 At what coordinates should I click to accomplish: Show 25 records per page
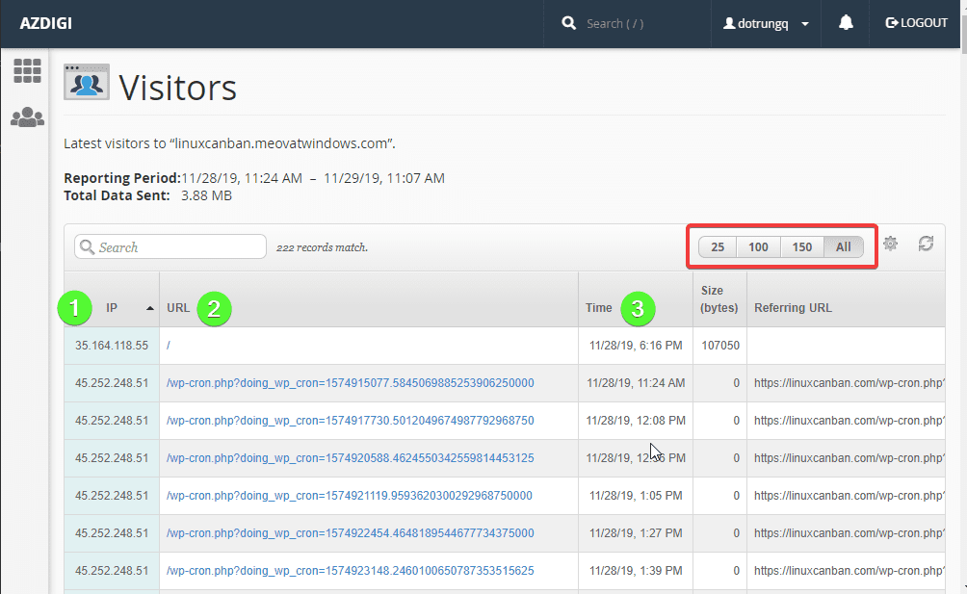(718, 247)
